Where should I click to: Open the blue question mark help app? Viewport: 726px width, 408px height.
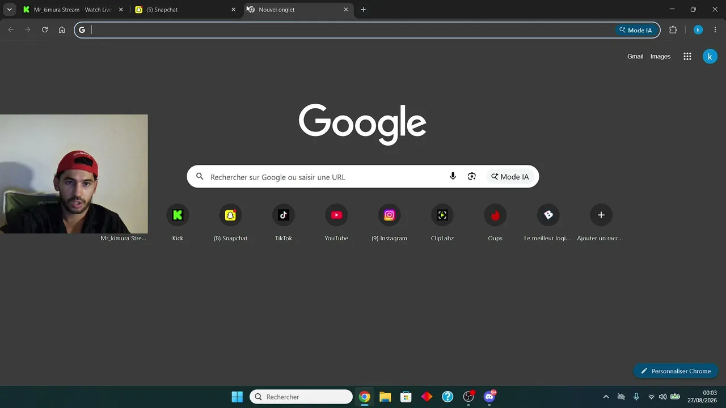pos(448,397)
